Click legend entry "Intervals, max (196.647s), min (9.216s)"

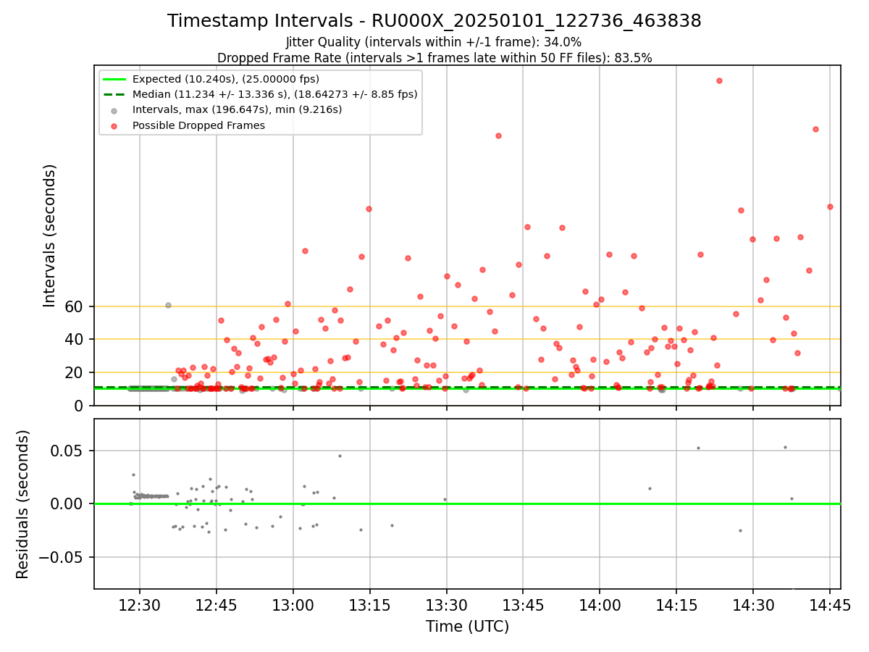[237, 109]
